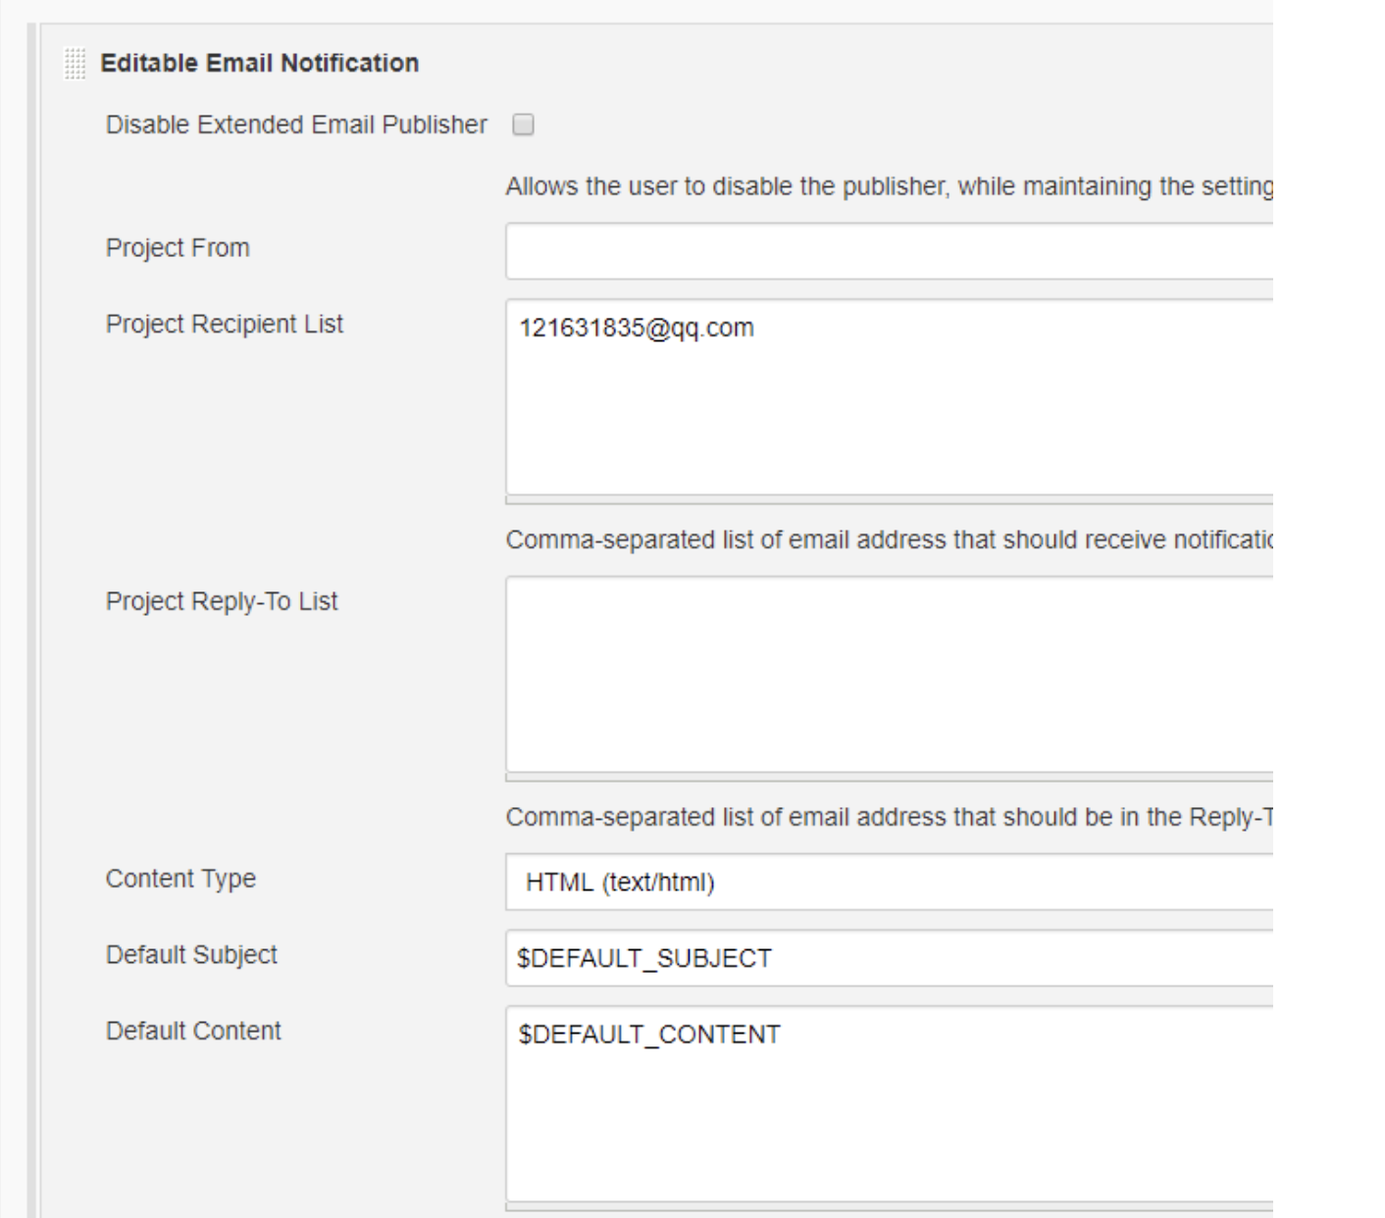This screenshot has width=1385, height=1218.
Task: Click the Project Reply-To List label
Action: [x=222, y=601]
